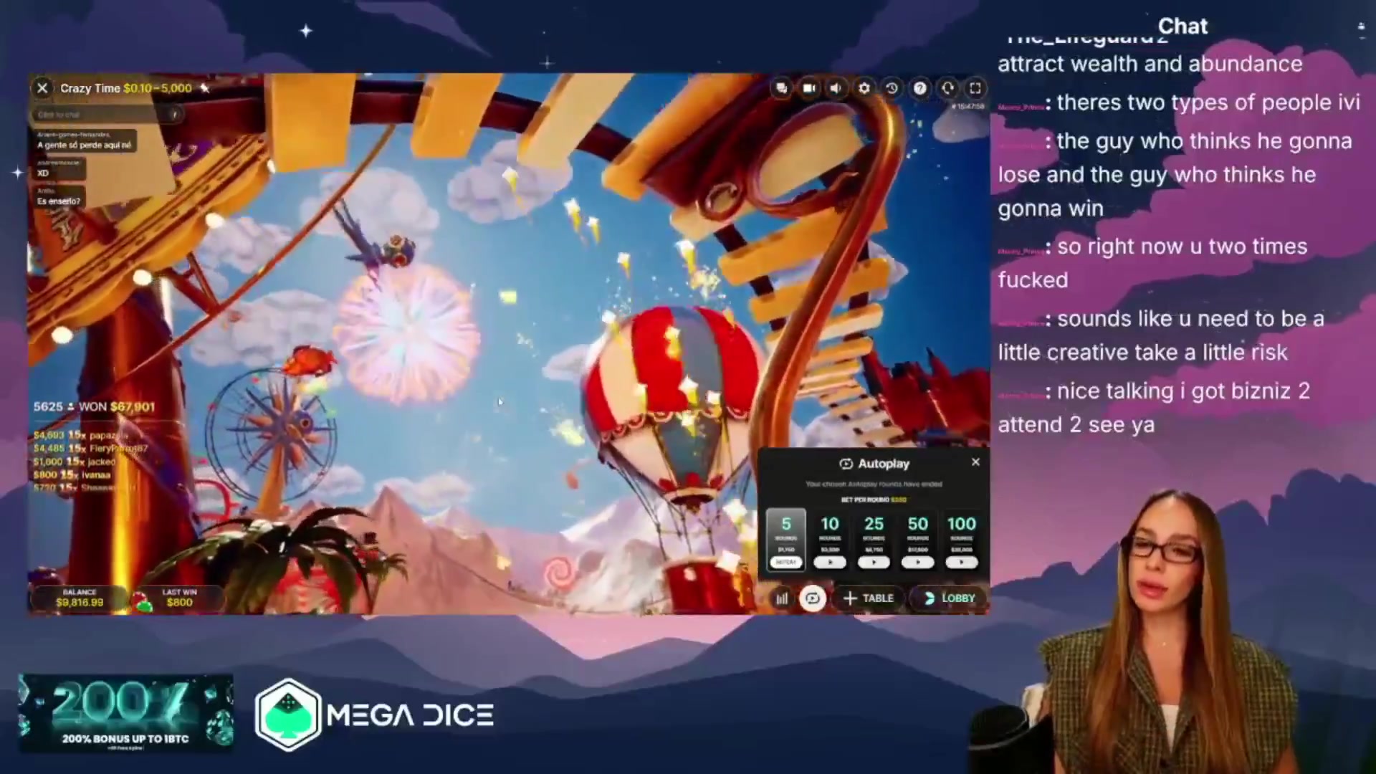Enter fullscreen mode icon
The width and height of the screenshot is (1376, 774).
(x=975, y=88)
